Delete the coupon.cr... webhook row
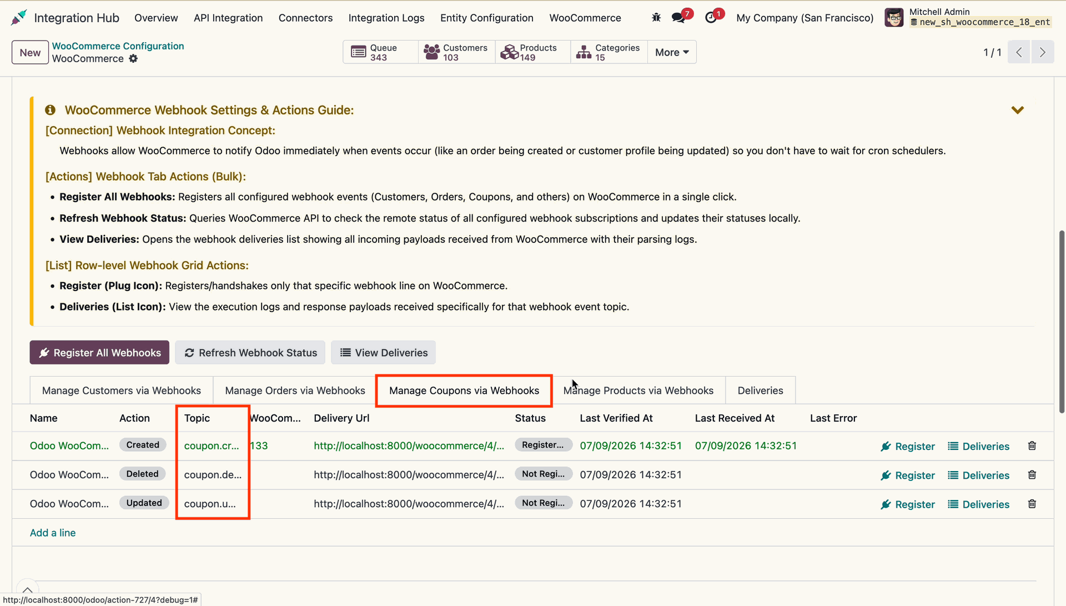The width and height of the screenshot is (1066, 606). click(x=1032, y=446)
